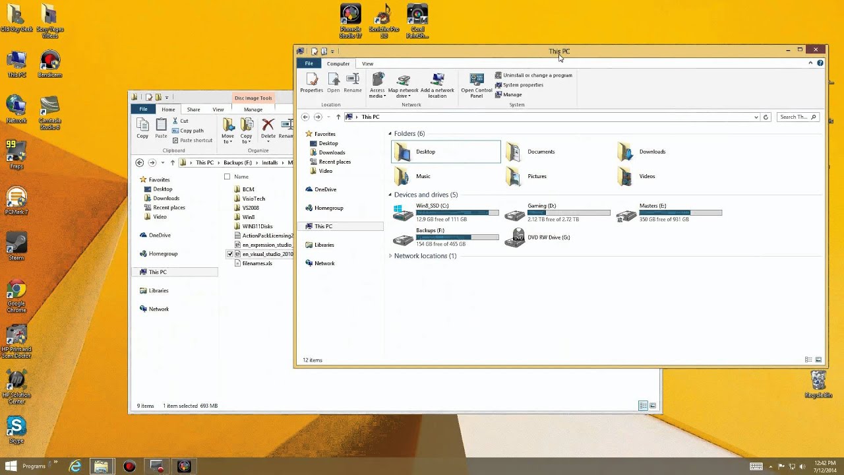Collapse the Folders (6) group
The width and height of the screenshot is (844, 475).
390,134
